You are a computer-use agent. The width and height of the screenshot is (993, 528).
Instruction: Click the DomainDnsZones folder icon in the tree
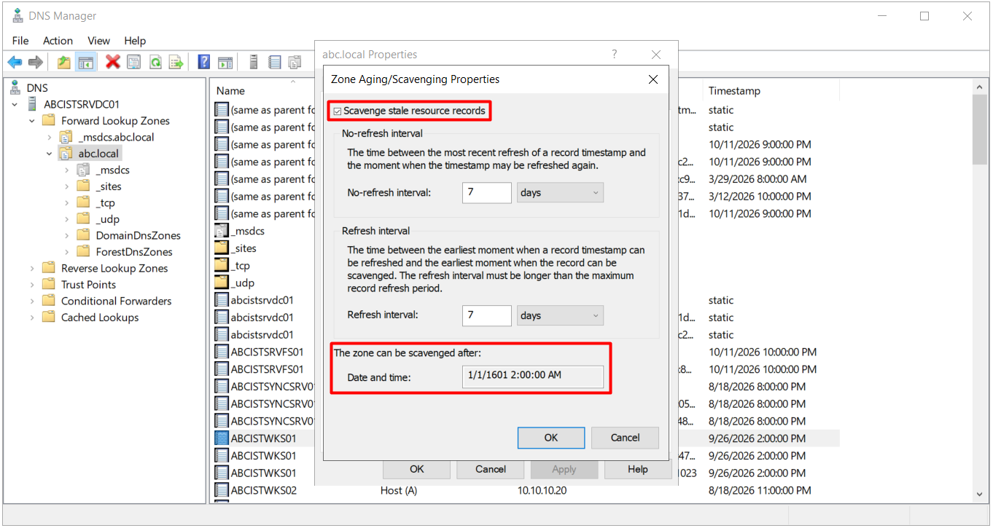point(82,235)
